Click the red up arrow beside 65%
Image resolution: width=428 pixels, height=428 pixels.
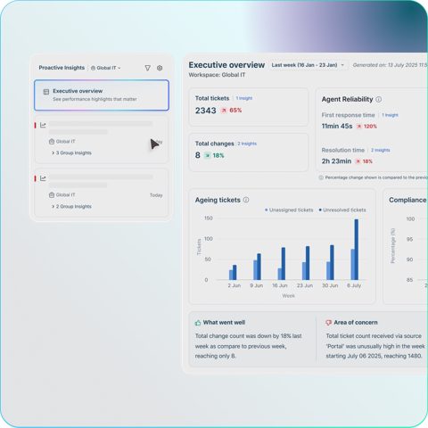tap(224, 111)
